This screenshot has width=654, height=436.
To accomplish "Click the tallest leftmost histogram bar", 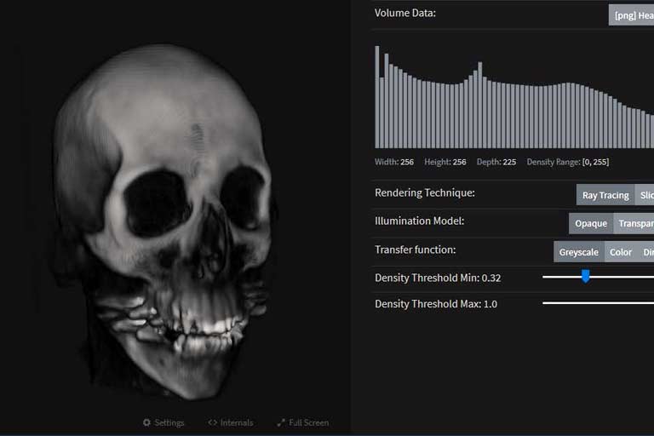I will point(377,97).
